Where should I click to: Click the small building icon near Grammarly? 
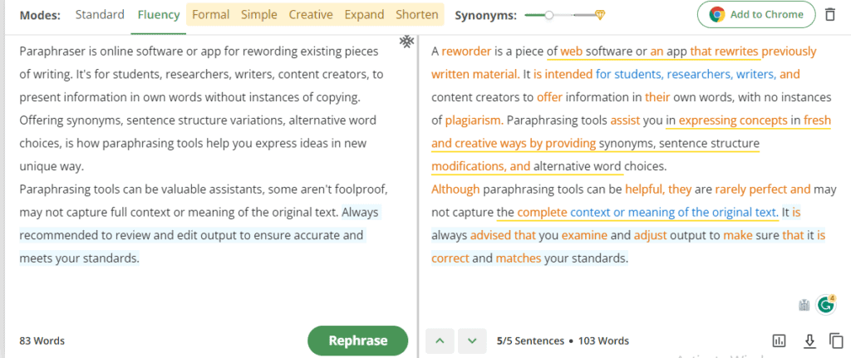(804, 306)
